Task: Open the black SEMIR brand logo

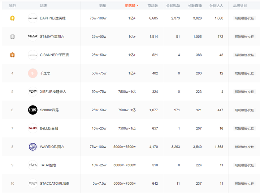Action: (x=32, y=110)
